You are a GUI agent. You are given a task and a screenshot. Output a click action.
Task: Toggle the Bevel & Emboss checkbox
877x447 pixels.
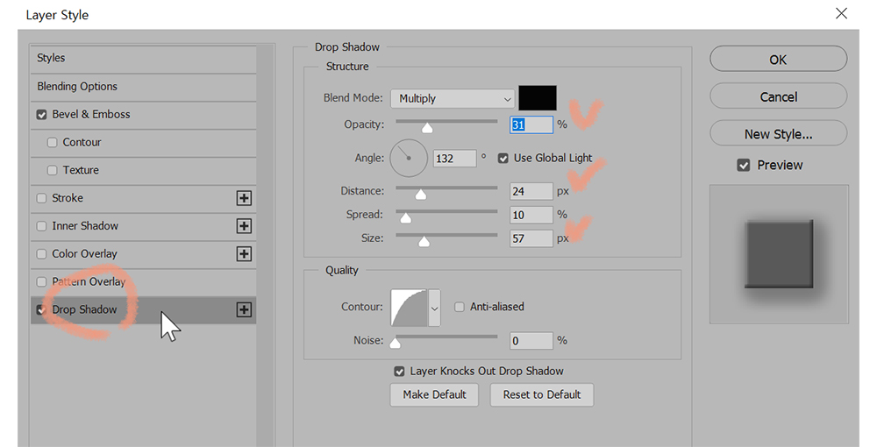tap(41, 115)
